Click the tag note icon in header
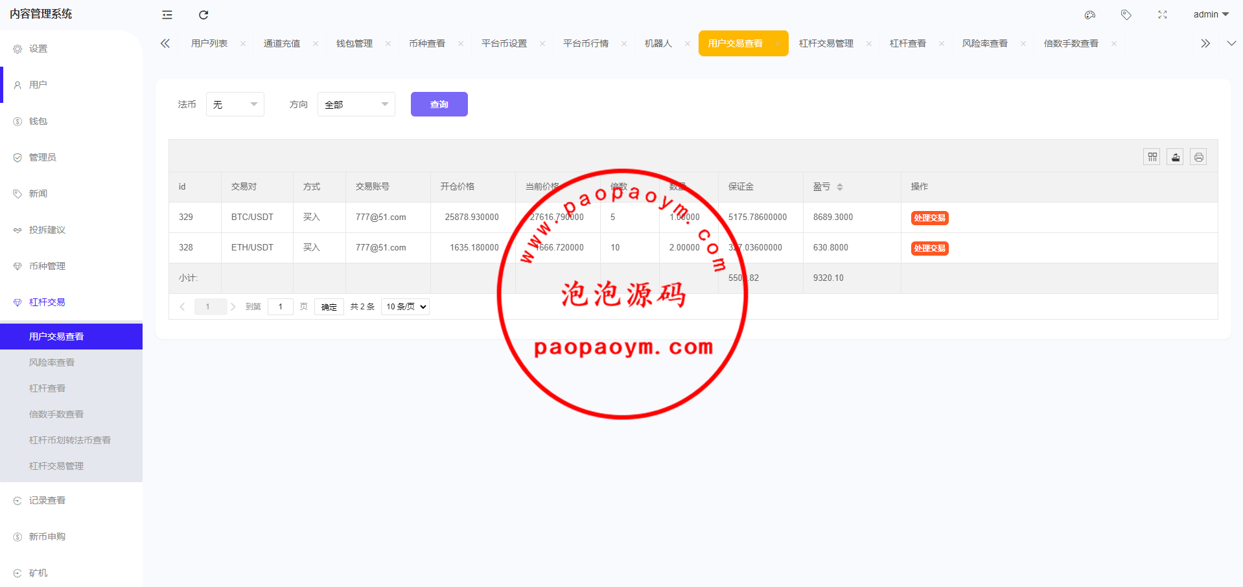1243x587 pixels. (1126, 15)
